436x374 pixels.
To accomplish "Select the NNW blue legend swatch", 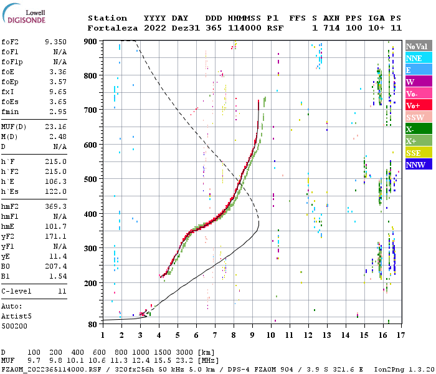I will pyautogui.click(x=419, y=164).
